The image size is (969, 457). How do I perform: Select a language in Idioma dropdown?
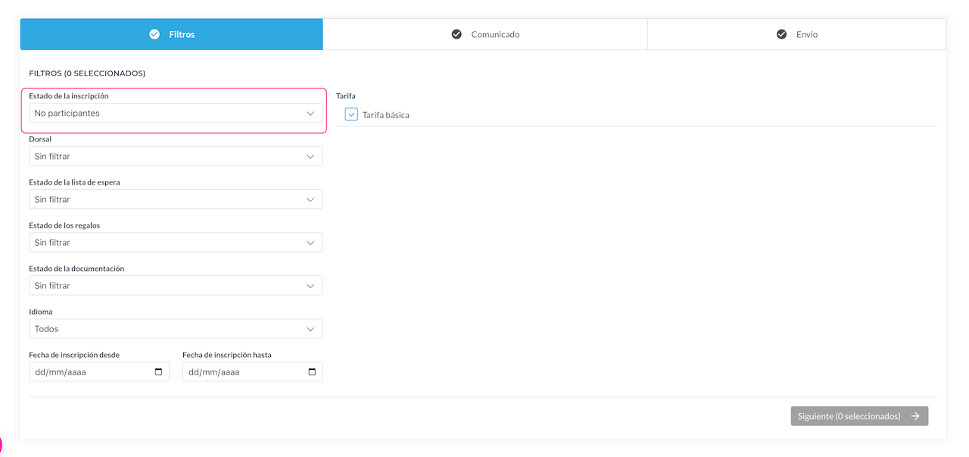(176, 329)
